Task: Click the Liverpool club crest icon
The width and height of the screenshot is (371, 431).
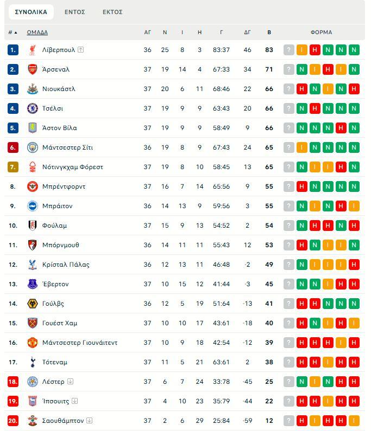Action: click(32, 50)
